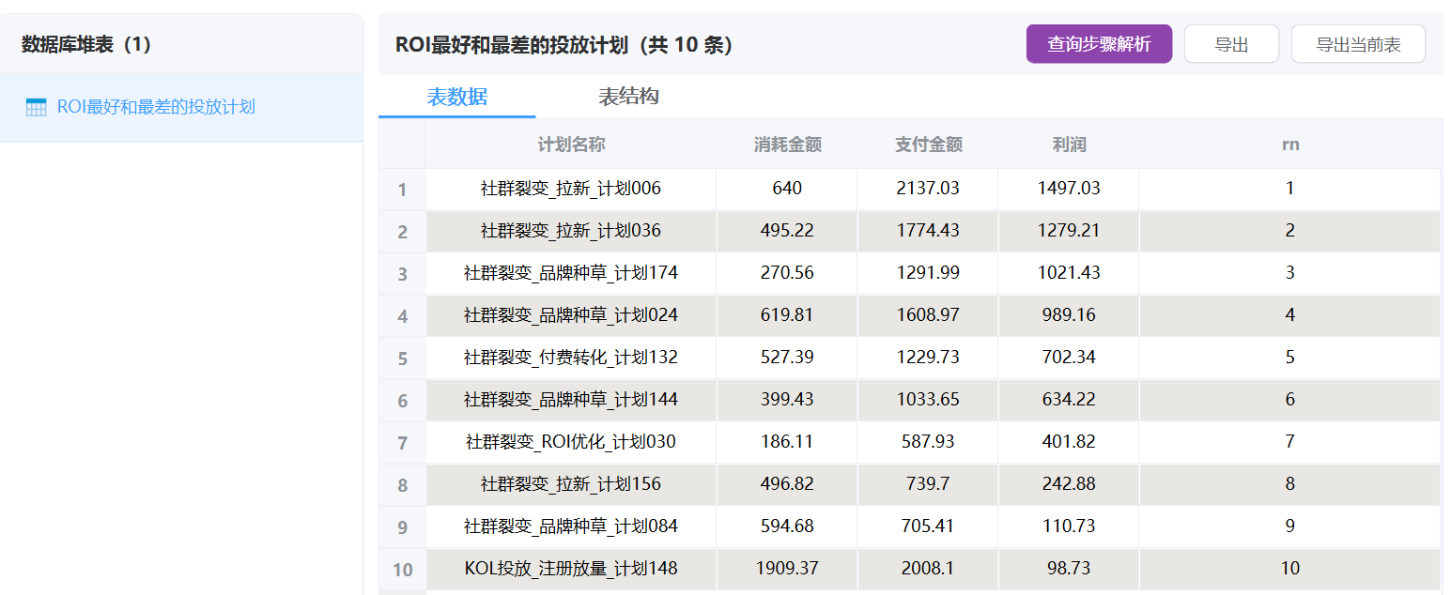
Task: Open the 查询步骤解析 button
Action: [x=1098, y=44]
